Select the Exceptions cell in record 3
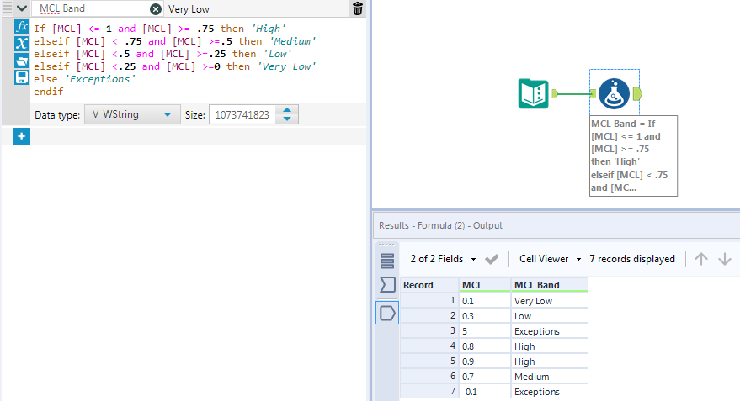 tap(550, 330)
